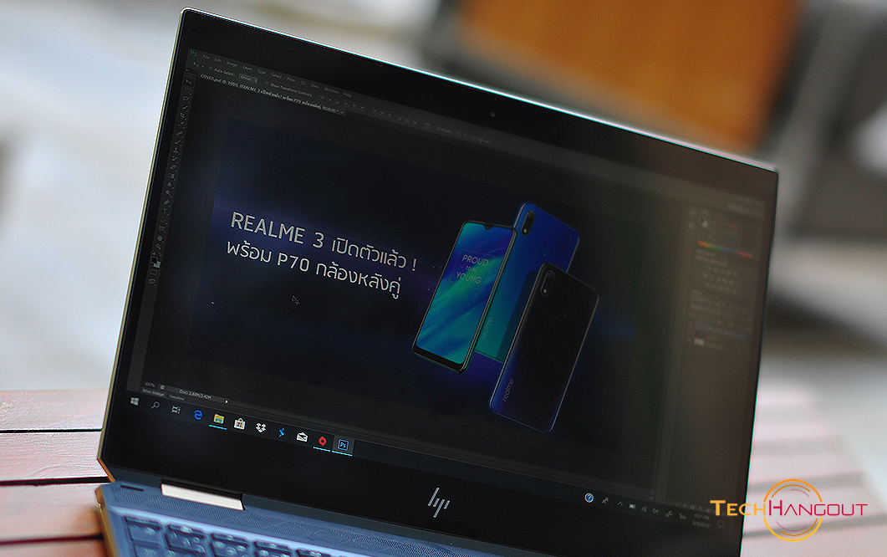Select the Move tool in Photoshop toolbar

(x=190, y=83)
